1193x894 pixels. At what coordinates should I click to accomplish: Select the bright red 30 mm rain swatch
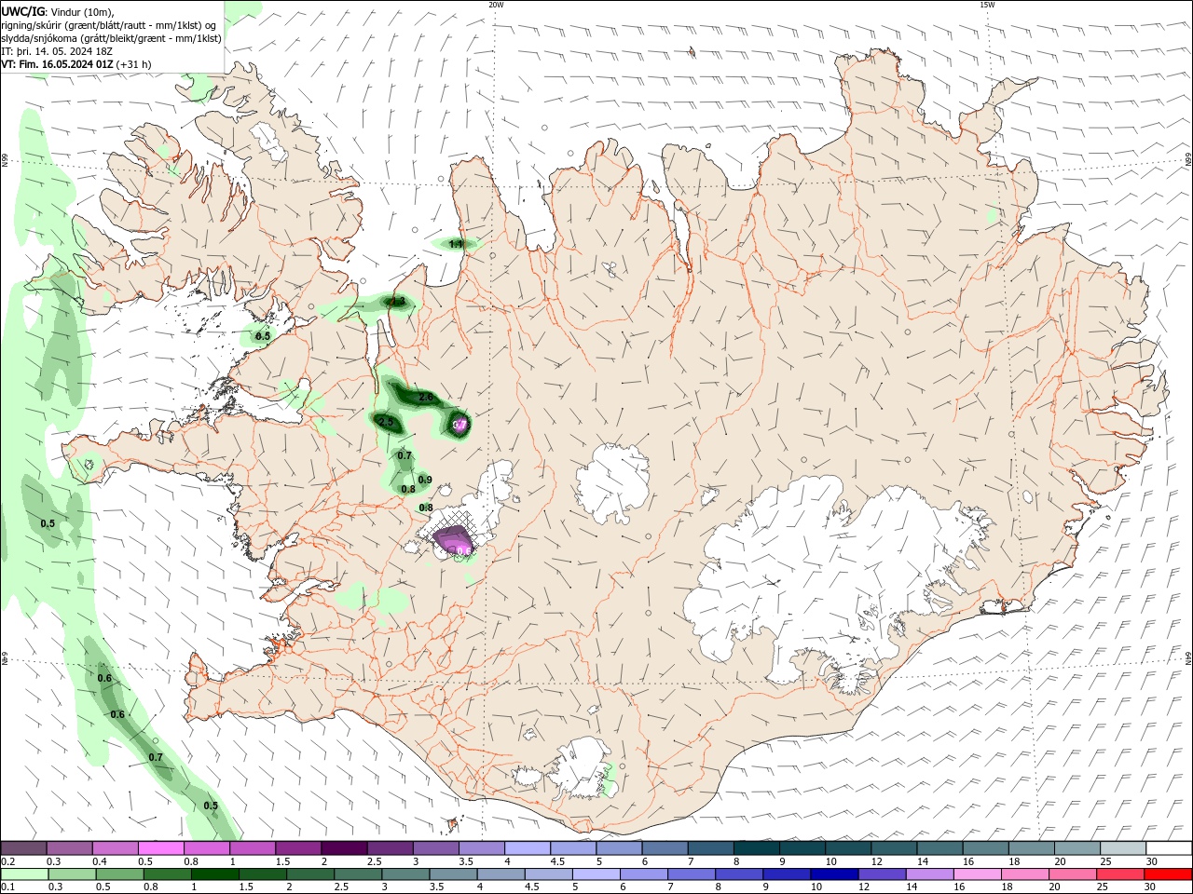click(x=1169, y=874)
